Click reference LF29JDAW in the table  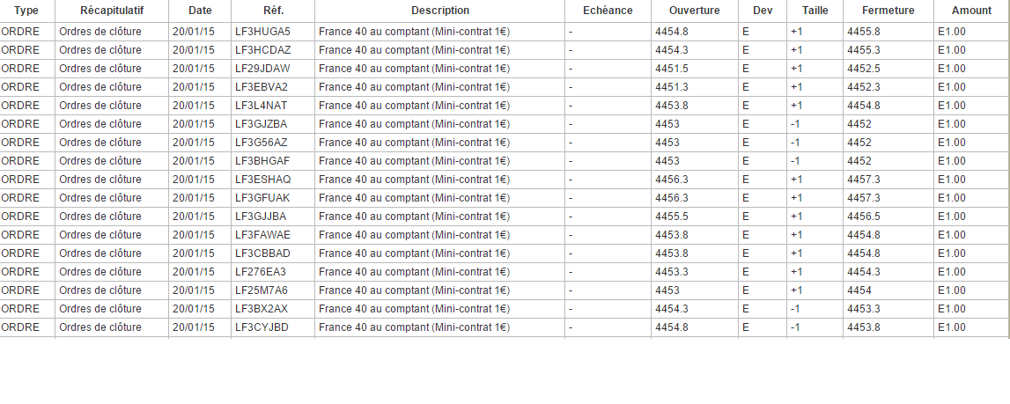263,69
